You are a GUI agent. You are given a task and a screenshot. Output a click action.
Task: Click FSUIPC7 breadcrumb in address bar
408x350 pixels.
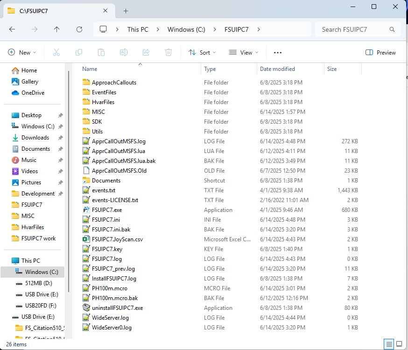point(237,29)
